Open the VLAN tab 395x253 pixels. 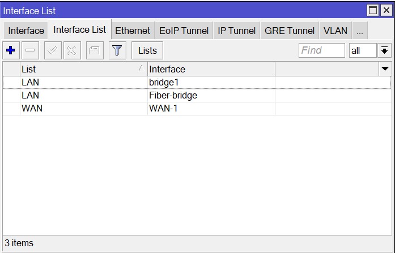pos(335,31)
